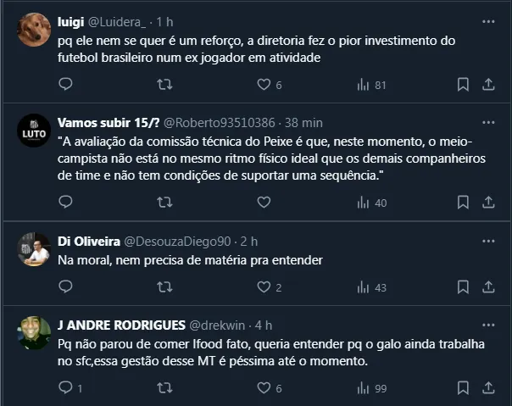Click the LUTO profile avatar
Viewport: 512px width, 406px height.
pos(34,131)
